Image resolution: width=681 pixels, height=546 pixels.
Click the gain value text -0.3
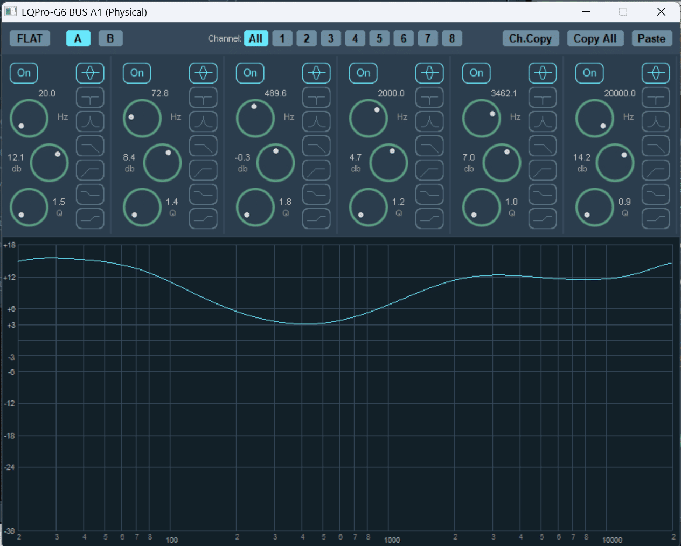242,157
